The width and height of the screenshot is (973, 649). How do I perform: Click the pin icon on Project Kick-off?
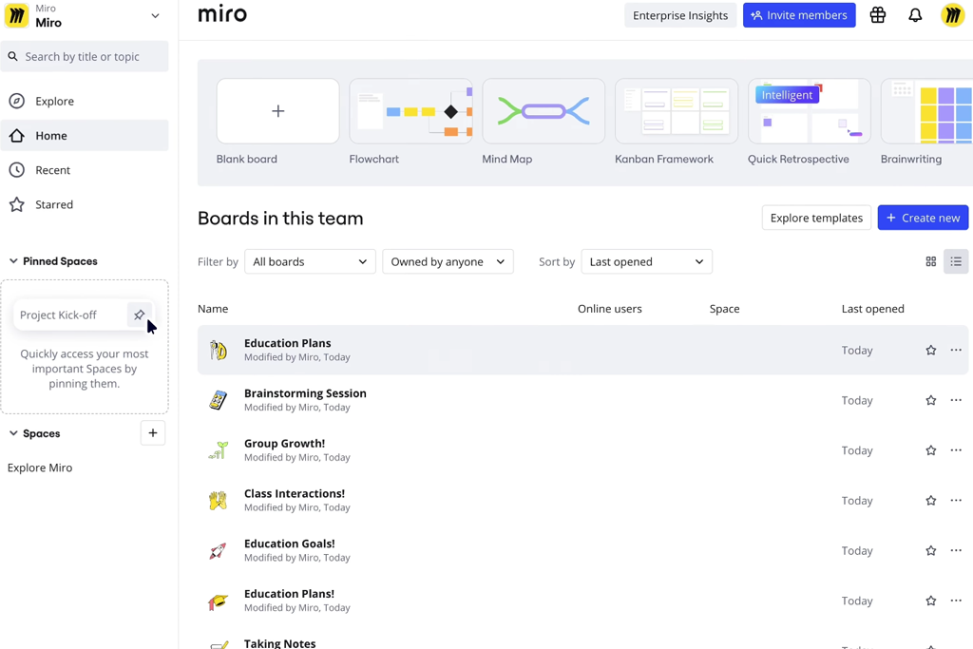coord(139,315)
